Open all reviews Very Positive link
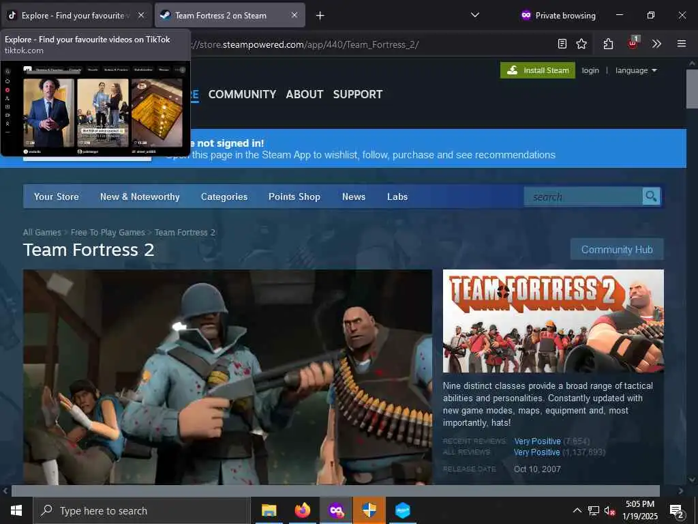 pos(537,452)
